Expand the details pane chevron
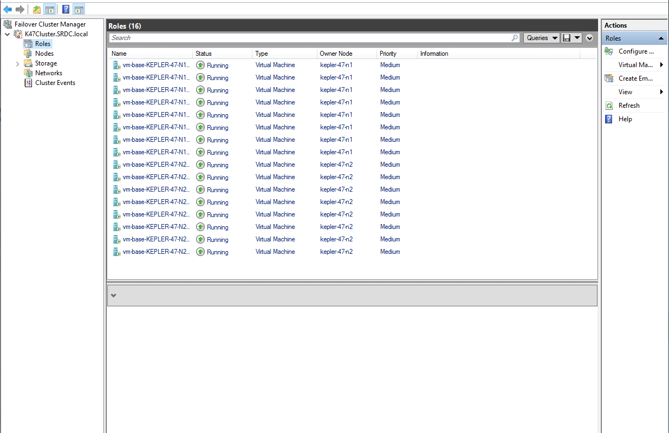 click(x=114, y=296)
